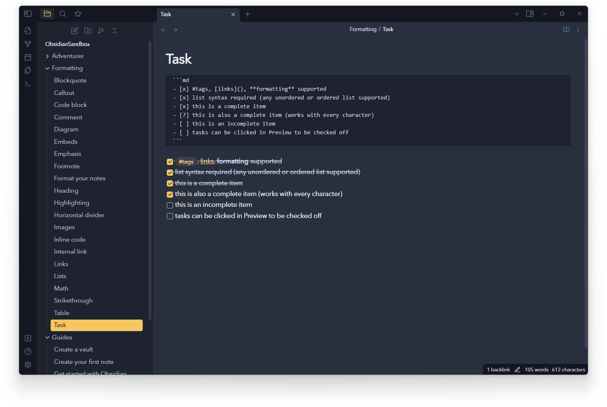Uncheck the '#tags, links, formatting supported' task

(170, 162)
